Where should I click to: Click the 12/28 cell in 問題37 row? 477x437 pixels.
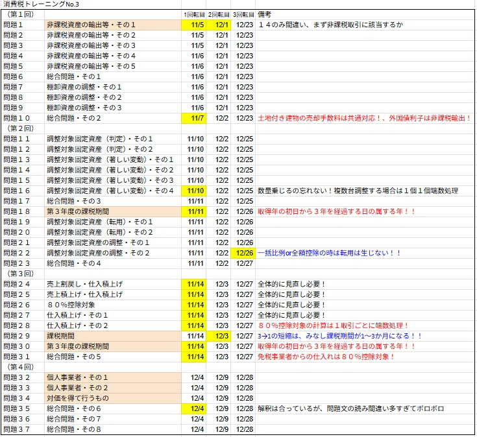point(243,429)
